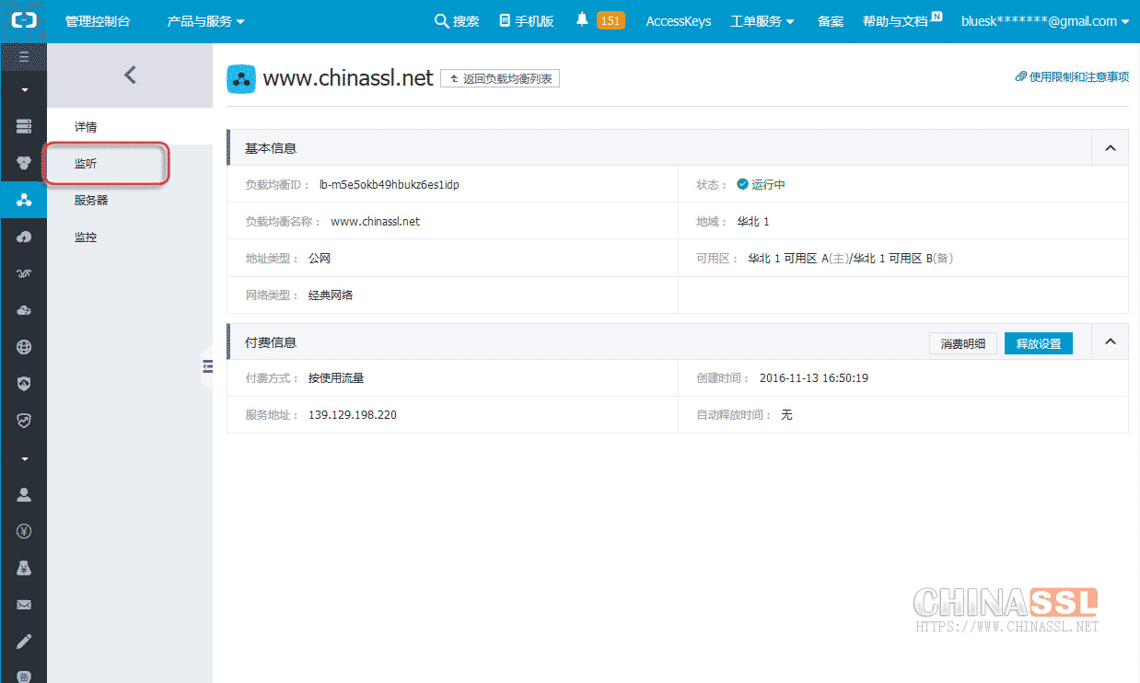Open the 服务器 tab

(x=91, y=200)
